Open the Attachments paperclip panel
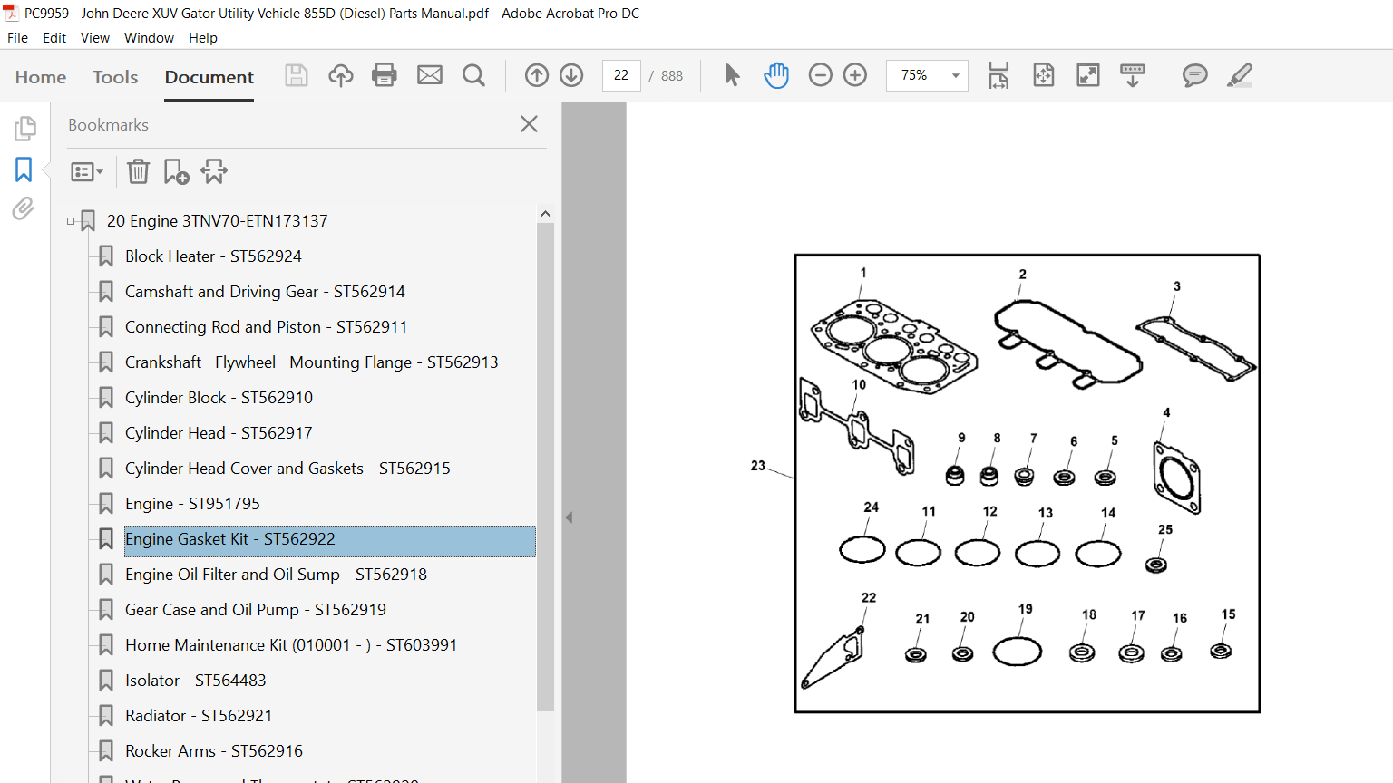The width and height of the screenshot is (1393, 783). [24, 209]
